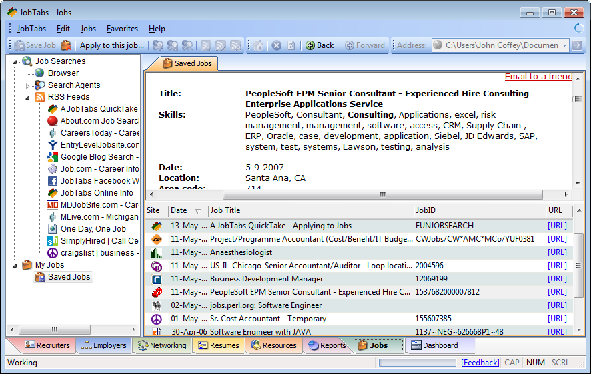Open URL link for Business Development Manager
The image size is (591, 374).
tap(557, 279)
